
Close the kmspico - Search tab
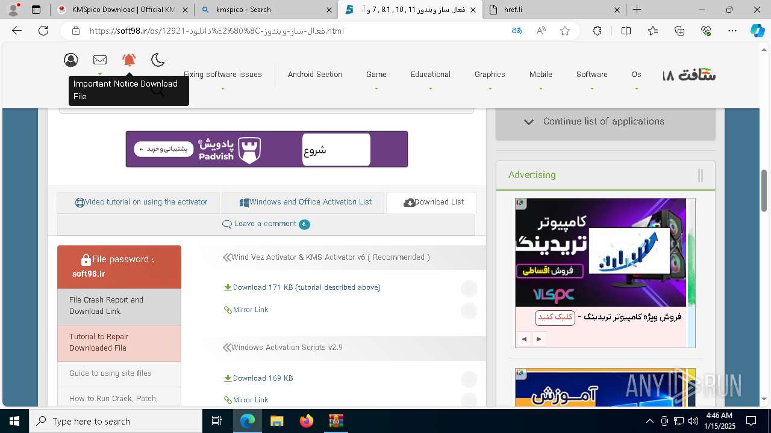(329, 10)
